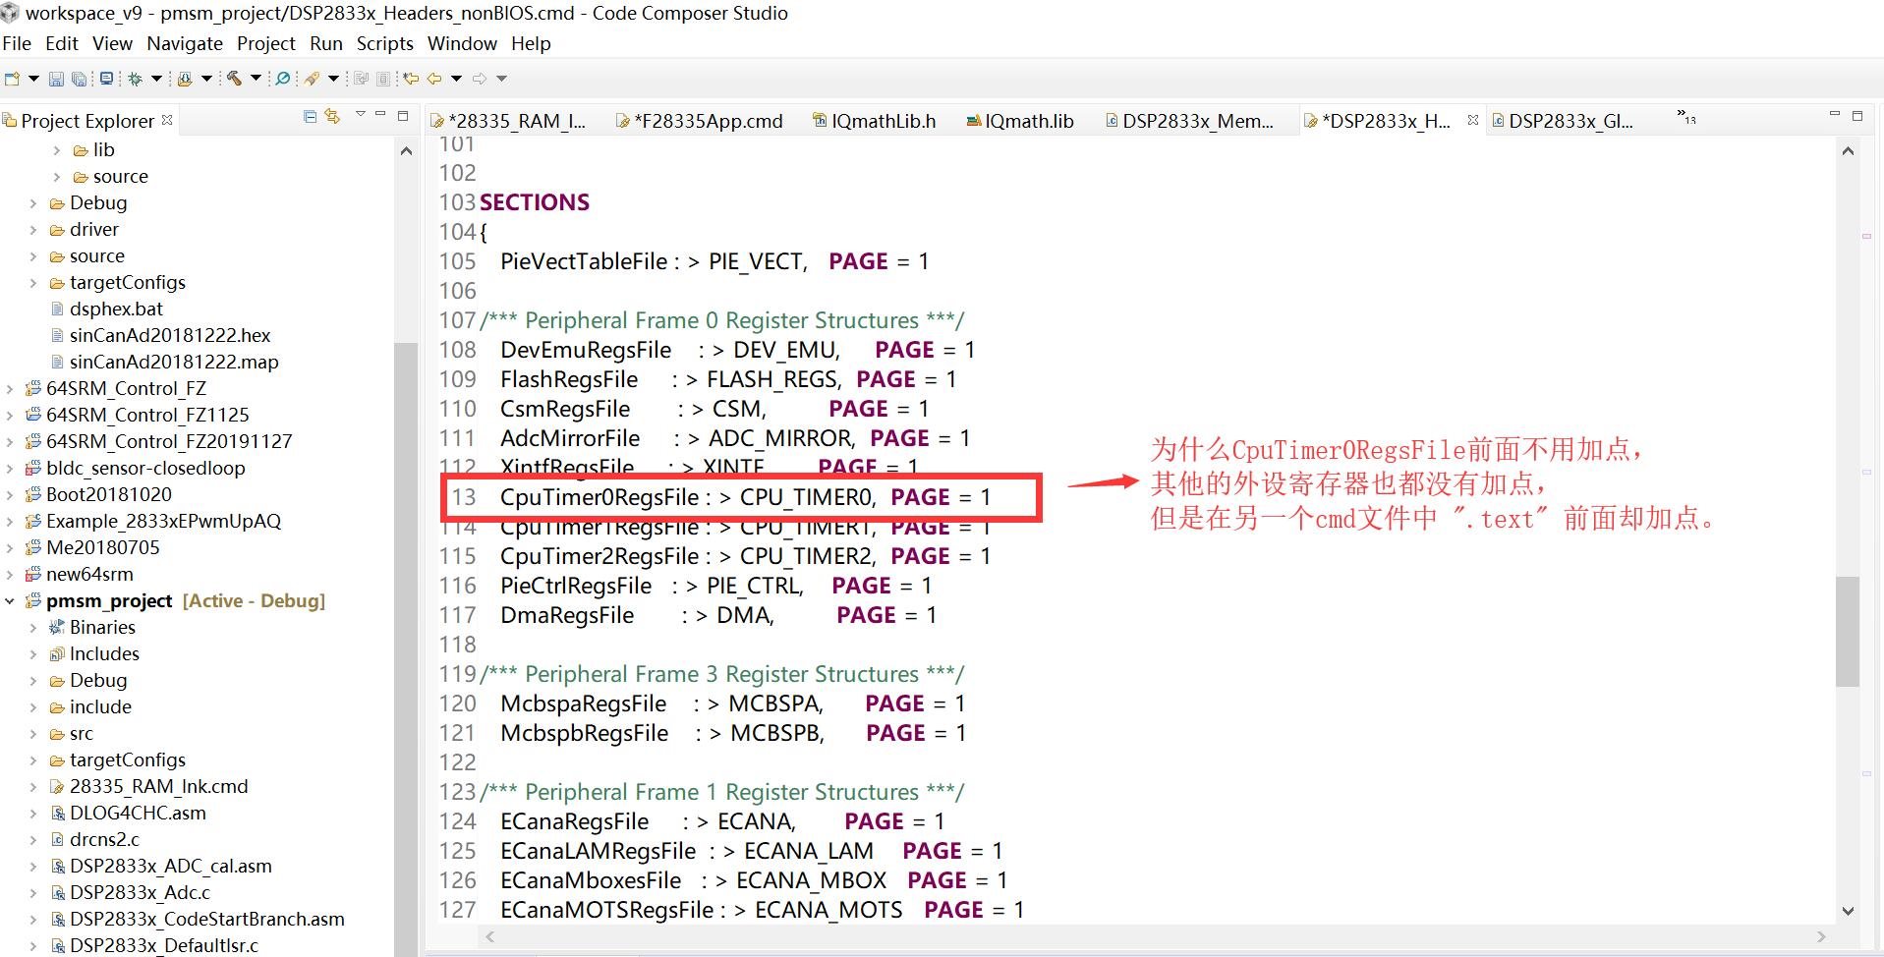This screenshot has height=957, width=1884.
Task: Expand the first targetConfigs folder
Action: coord(33,283)
